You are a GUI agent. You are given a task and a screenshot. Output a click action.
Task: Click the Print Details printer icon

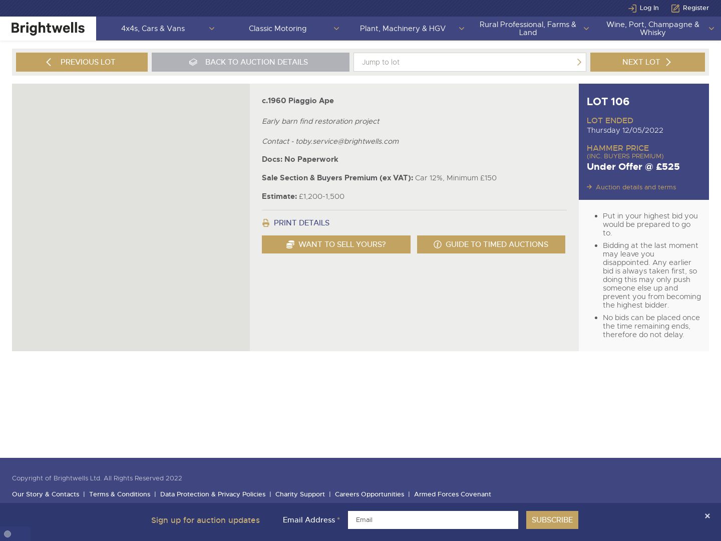pos(266,223)
